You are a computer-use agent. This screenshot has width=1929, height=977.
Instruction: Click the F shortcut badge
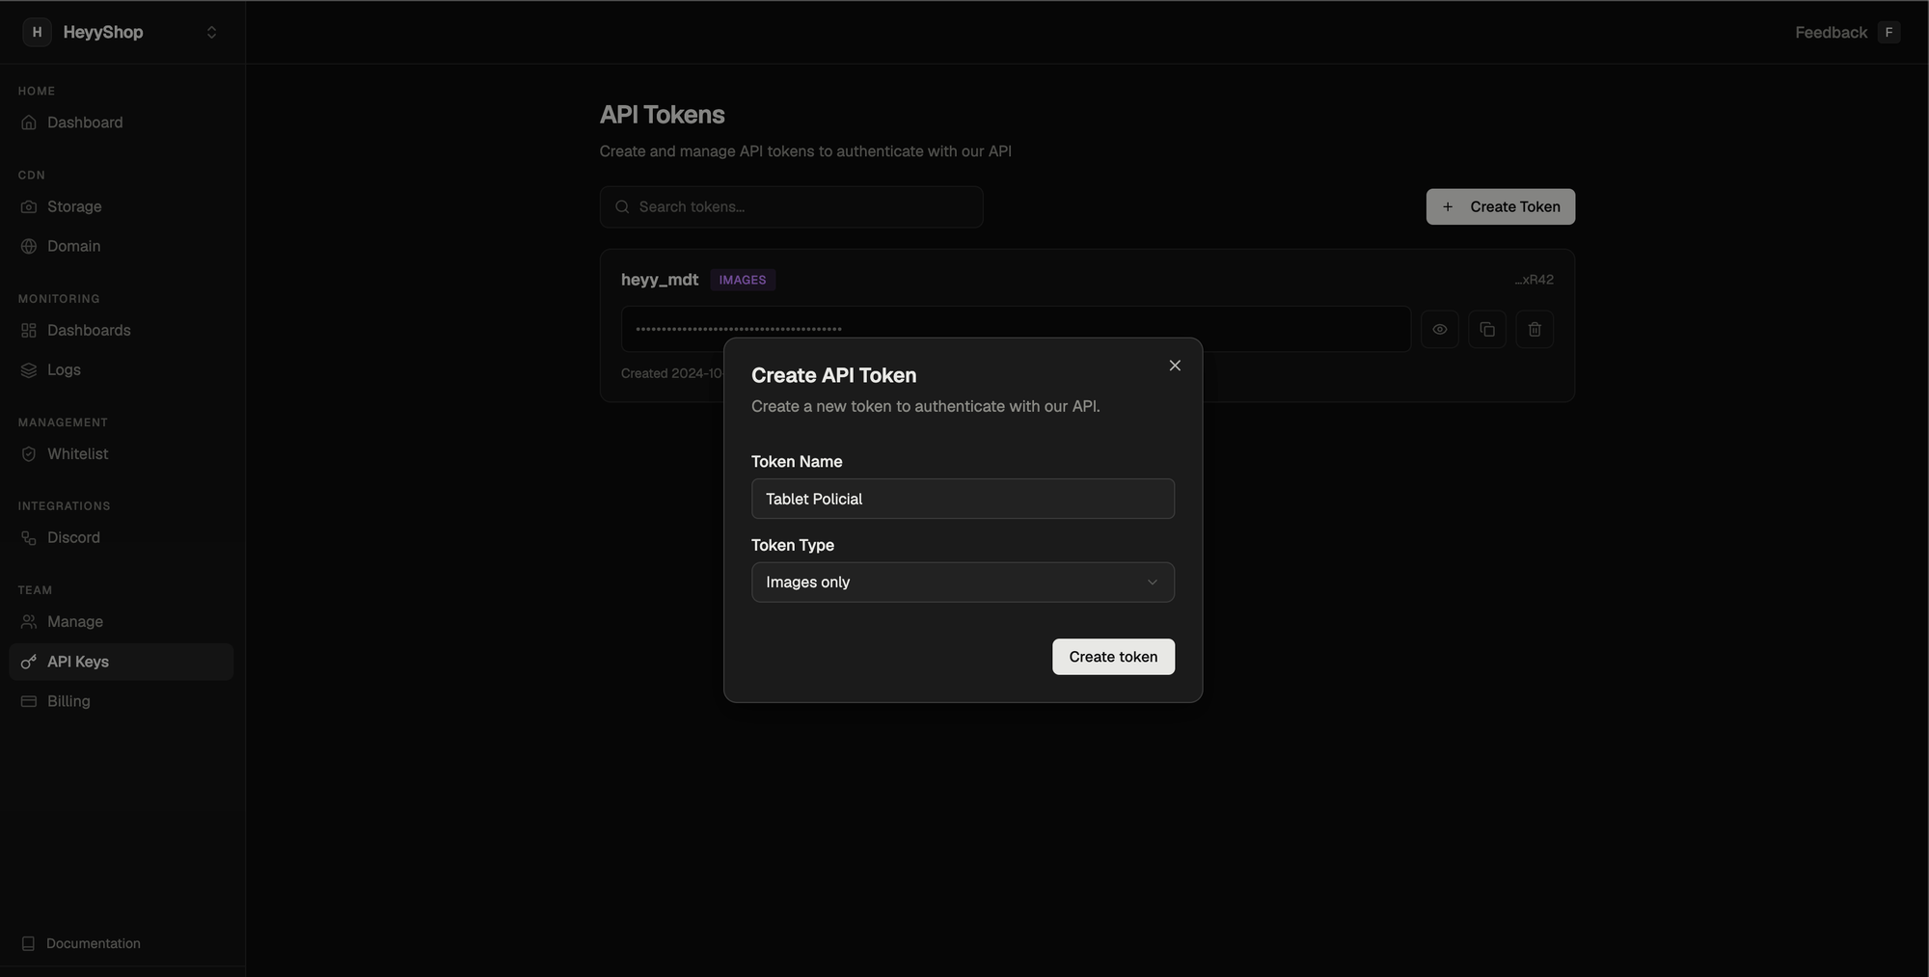(x=1888, y=32)
